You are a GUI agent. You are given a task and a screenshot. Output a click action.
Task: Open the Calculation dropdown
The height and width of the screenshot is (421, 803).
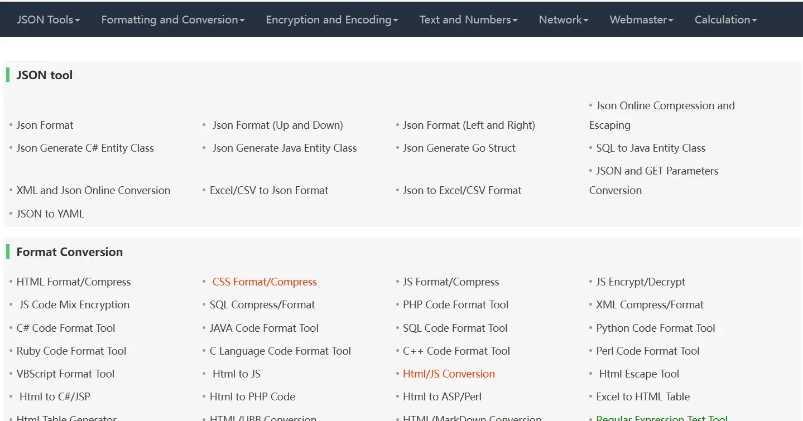click(724, 20)
